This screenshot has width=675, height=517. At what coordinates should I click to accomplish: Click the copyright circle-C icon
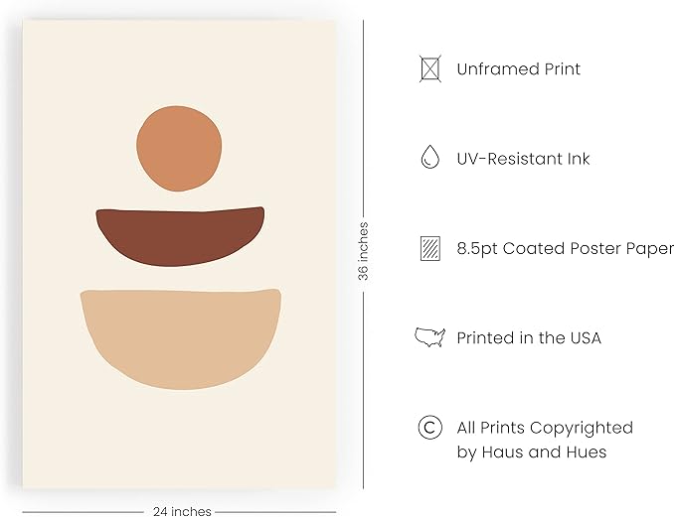pyautogui.click(x=430, y=427)
